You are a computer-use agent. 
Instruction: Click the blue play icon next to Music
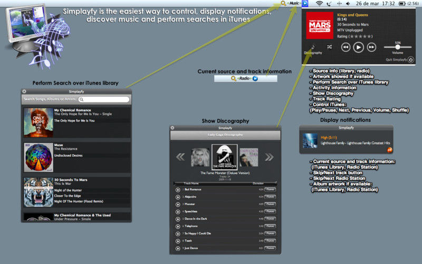click(x=305, y=3)
